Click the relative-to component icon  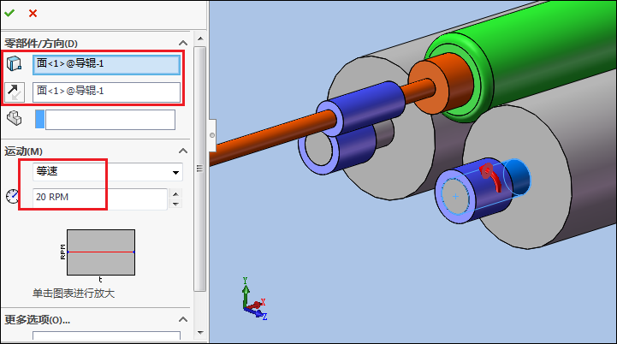coord(15,118)
